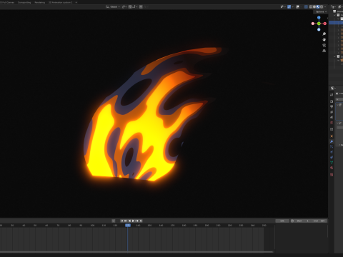Screen dimensions: 343x257
Task: Add a new workspace with plus button
Action: point(76,2)
